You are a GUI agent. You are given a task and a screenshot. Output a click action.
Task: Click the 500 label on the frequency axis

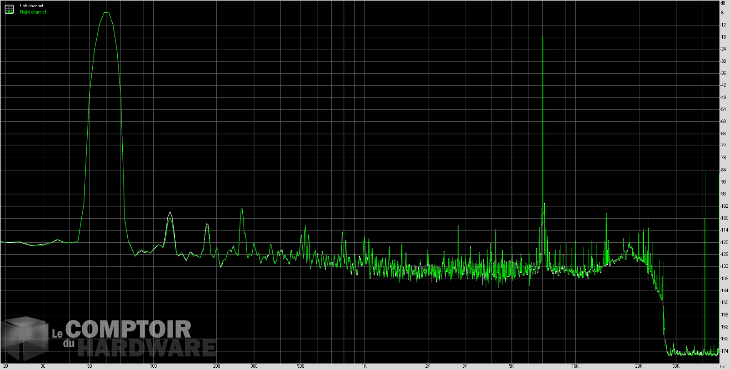pos(301,366)
